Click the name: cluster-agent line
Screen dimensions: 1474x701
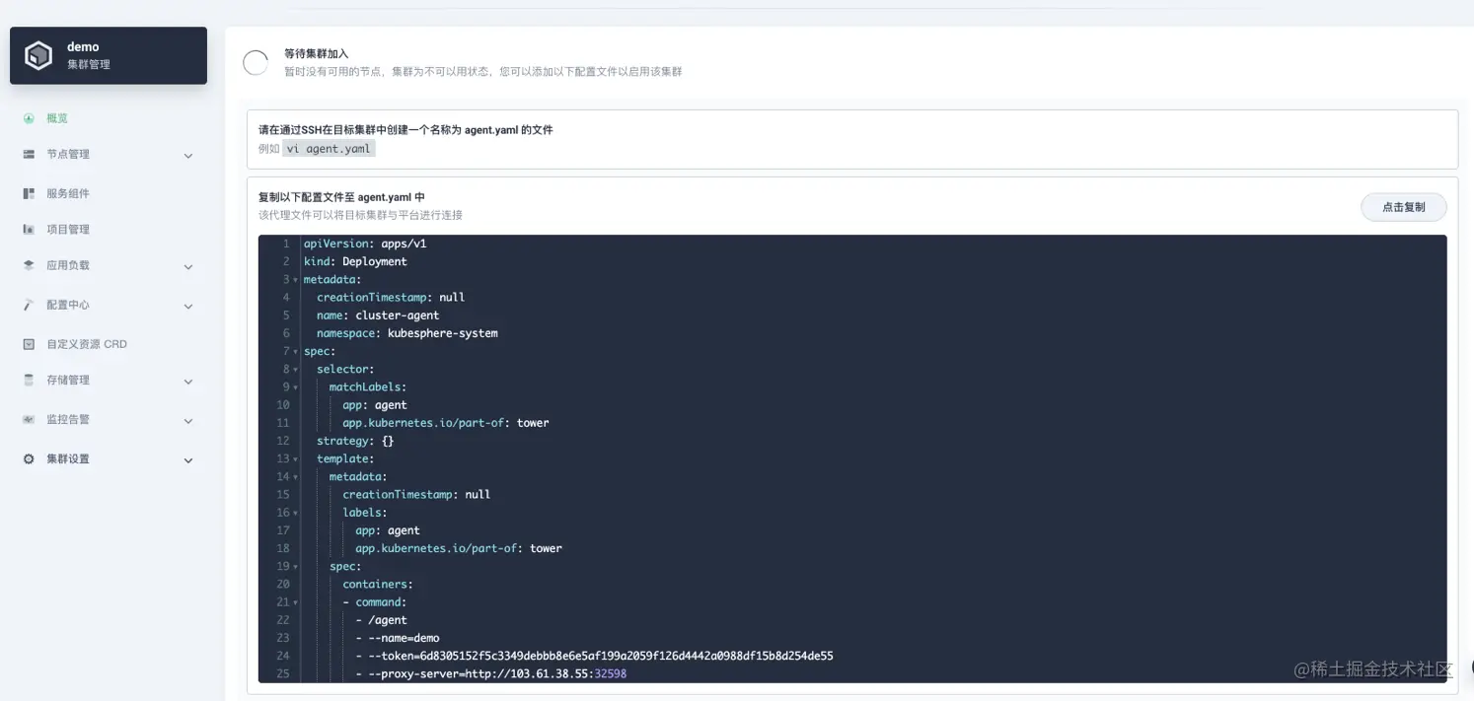pos(378,315)
